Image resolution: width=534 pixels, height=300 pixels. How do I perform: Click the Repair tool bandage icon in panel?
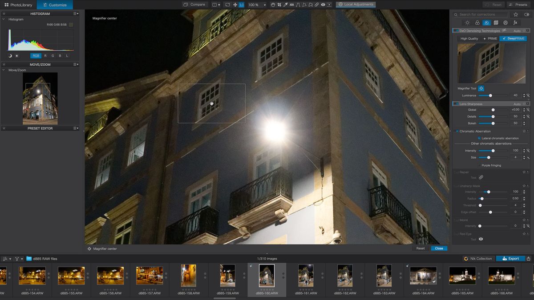[x=481, y=177]
